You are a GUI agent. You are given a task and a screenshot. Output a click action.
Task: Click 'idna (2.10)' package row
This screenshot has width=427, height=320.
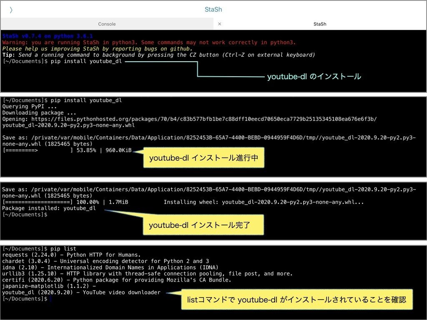[110, 267]
